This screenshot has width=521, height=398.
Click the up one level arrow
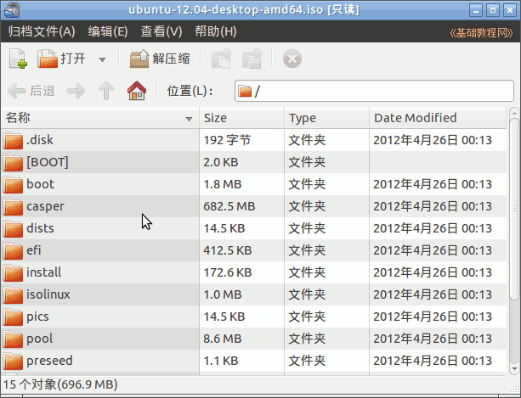click(x=106, y=91)
